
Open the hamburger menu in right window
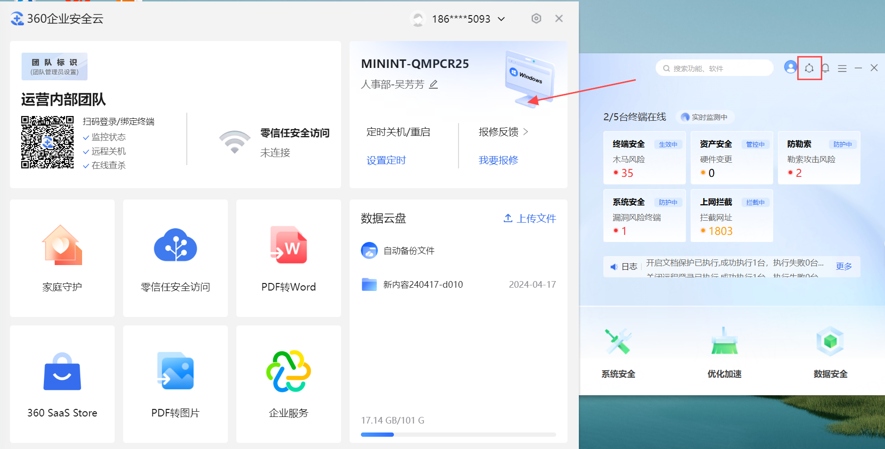click(x=842, y=68)
